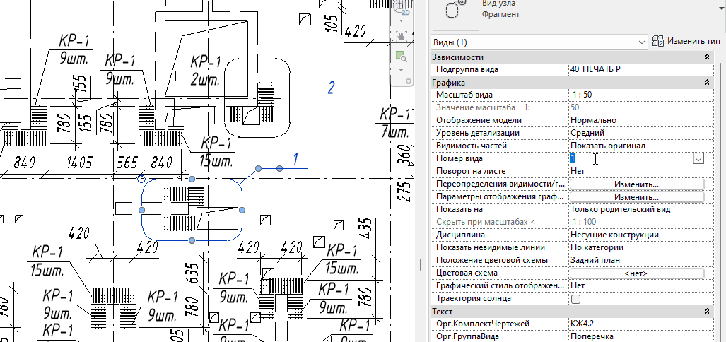This screenshot has height=342, width=726.
Task: Click the 435 dimension text
Action: 365,229
